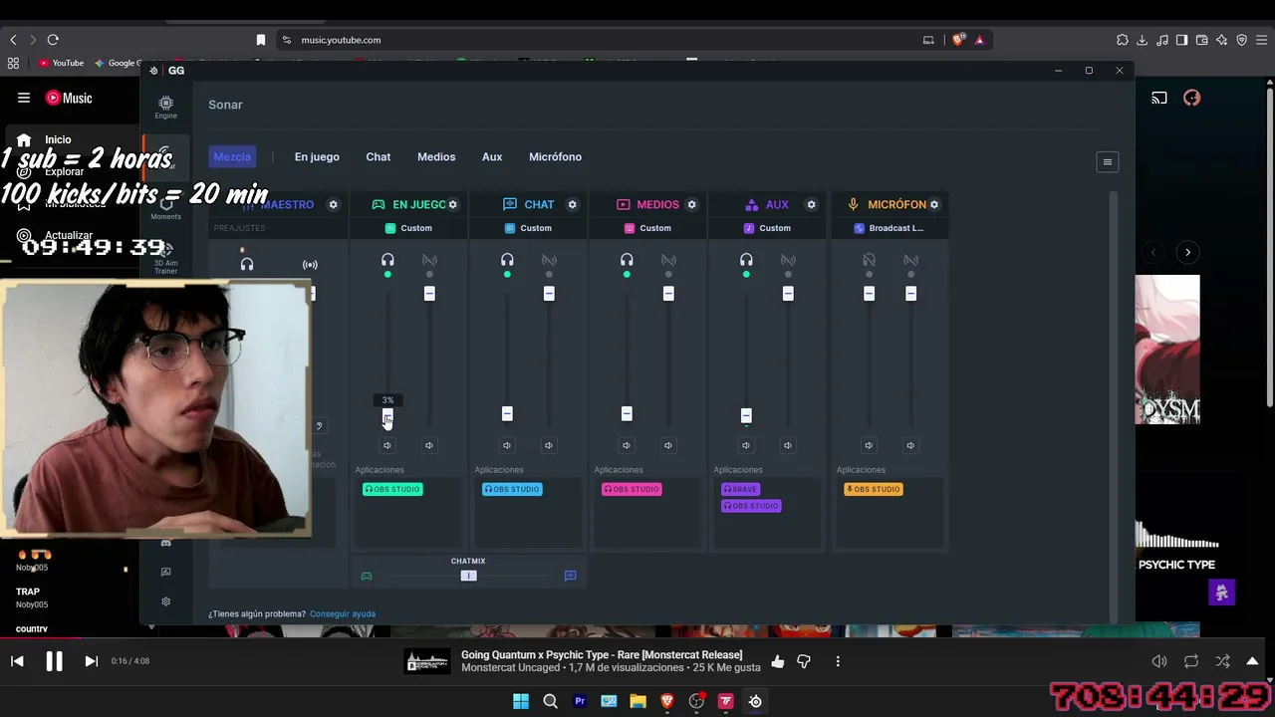Open browser downloads icon
The image size is (1275, 717).
tap(1142, 40)
